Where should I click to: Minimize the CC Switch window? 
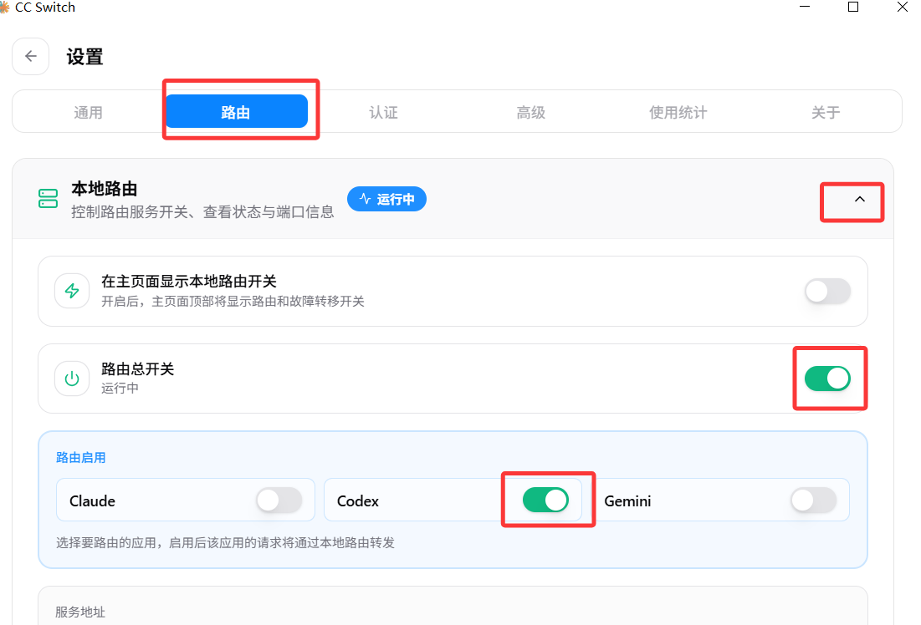click(x=805, y=7)
